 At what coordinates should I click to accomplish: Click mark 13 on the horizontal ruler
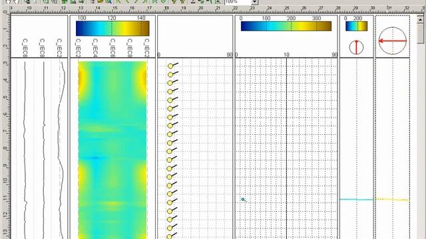point(81,8)
